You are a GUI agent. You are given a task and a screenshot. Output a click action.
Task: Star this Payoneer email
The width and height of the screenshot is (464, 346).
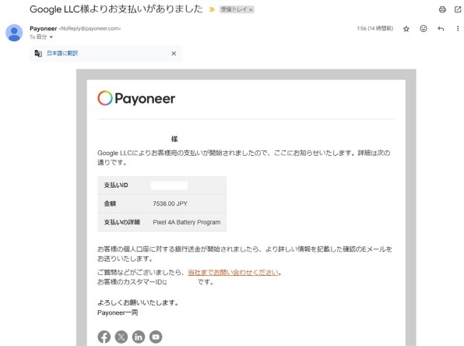coord(406,29)
